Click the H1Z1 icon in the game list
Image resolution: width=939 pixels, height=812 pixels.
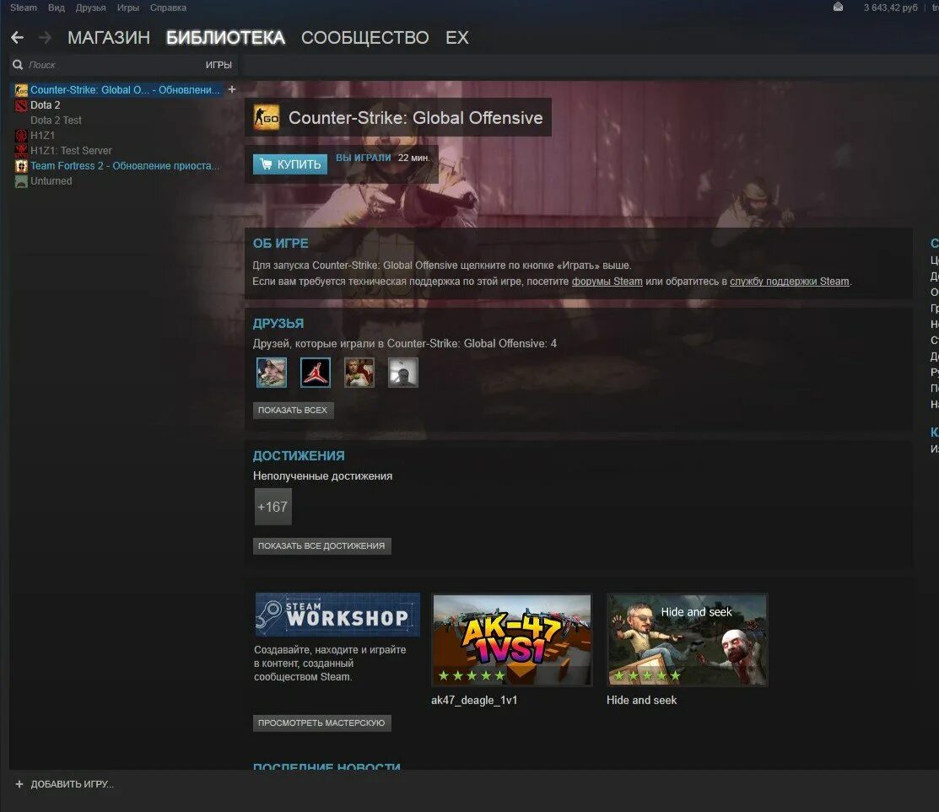coord(21,135)
